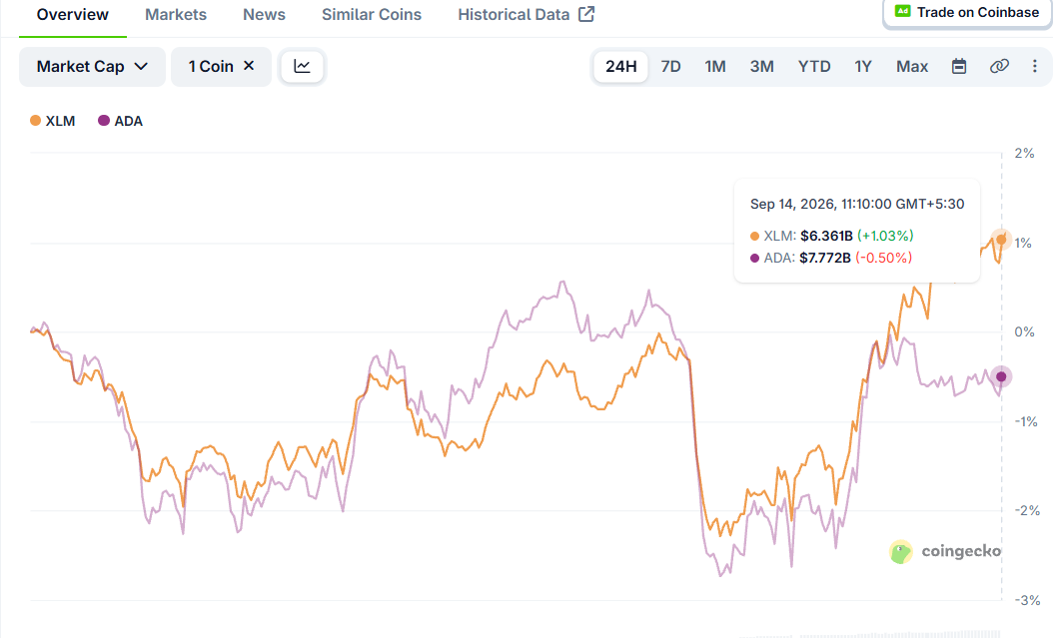The image size is (1062, 638).
Task: Click the green Ad badge icon
Action: pyautogui.click(x=902, y=12)
